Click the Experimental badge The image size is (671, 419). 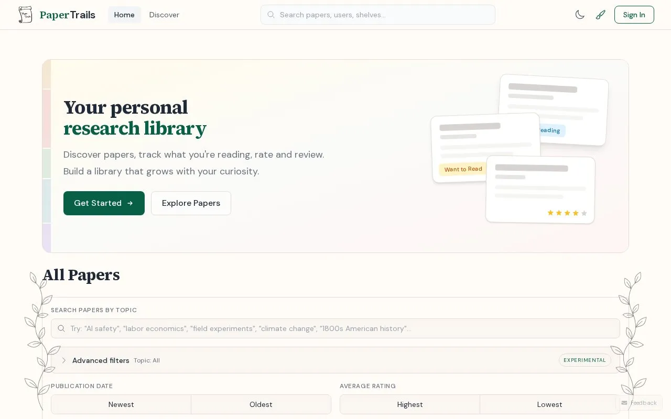[x=585, y=360]
